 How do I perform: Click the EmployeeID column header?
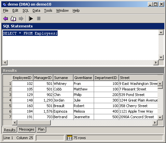click(x=22, y=78)
